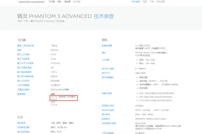Click the 6000 m altitude value
The height and width of the screenshot is (134, 202).
tap(54, 76)
